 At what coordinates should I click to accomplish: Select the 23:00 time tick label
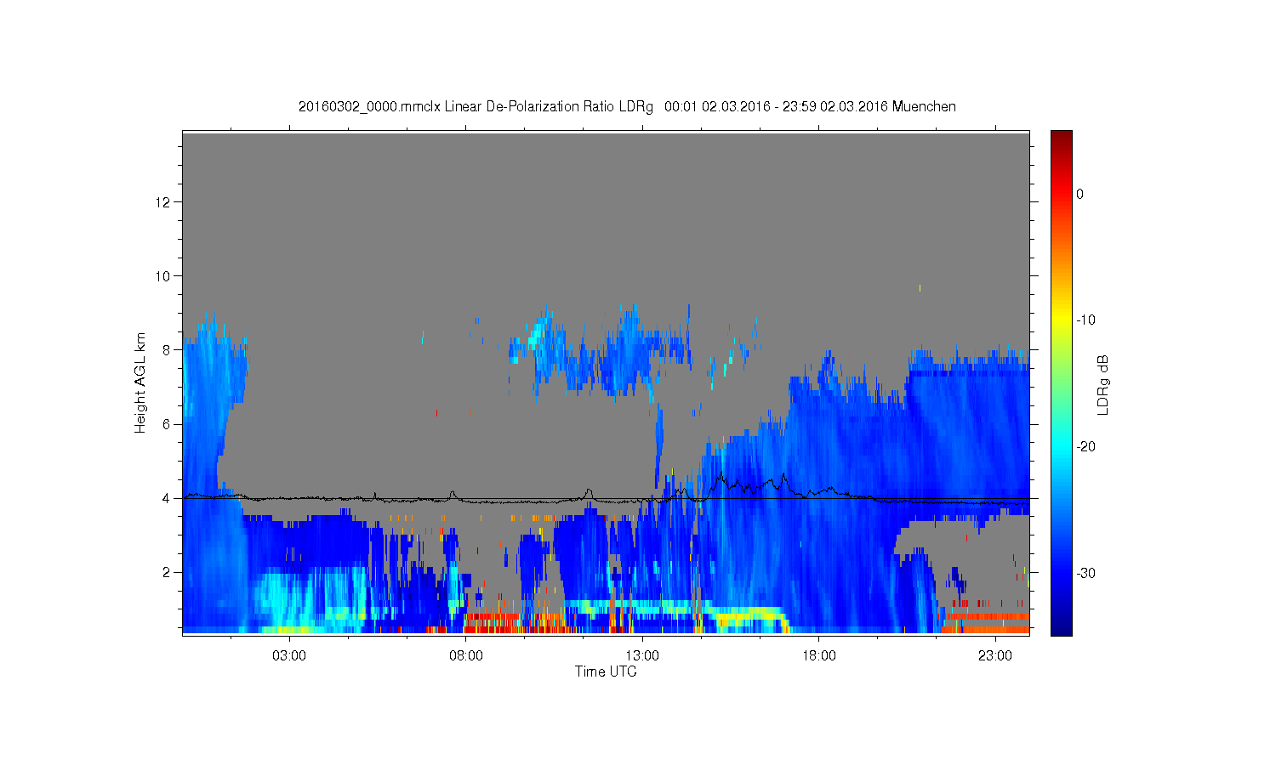(995, 656)
